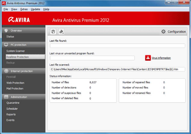Select Realtime Protection in sidebar
Screen dimensions: 191x134
click(x=25, y=57)
